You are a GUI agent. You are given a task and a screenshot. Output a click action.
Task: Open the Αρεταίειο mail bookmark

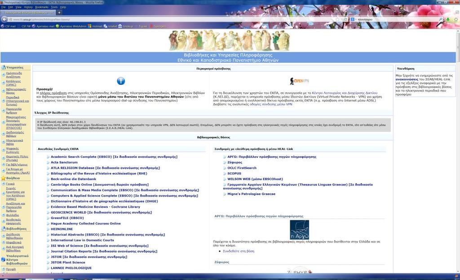tap(43, 26)
